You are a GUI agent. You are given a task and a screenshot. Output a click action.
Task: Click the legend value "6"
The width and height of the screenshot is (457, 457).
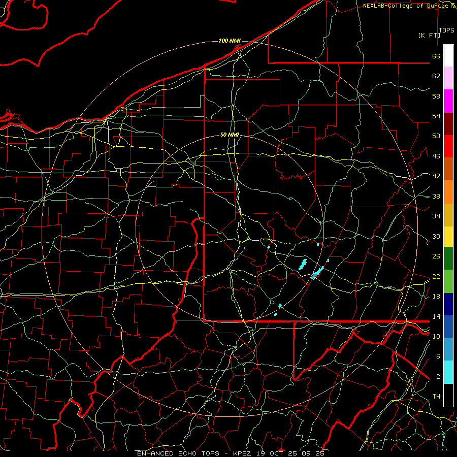(x=438, y=356)
